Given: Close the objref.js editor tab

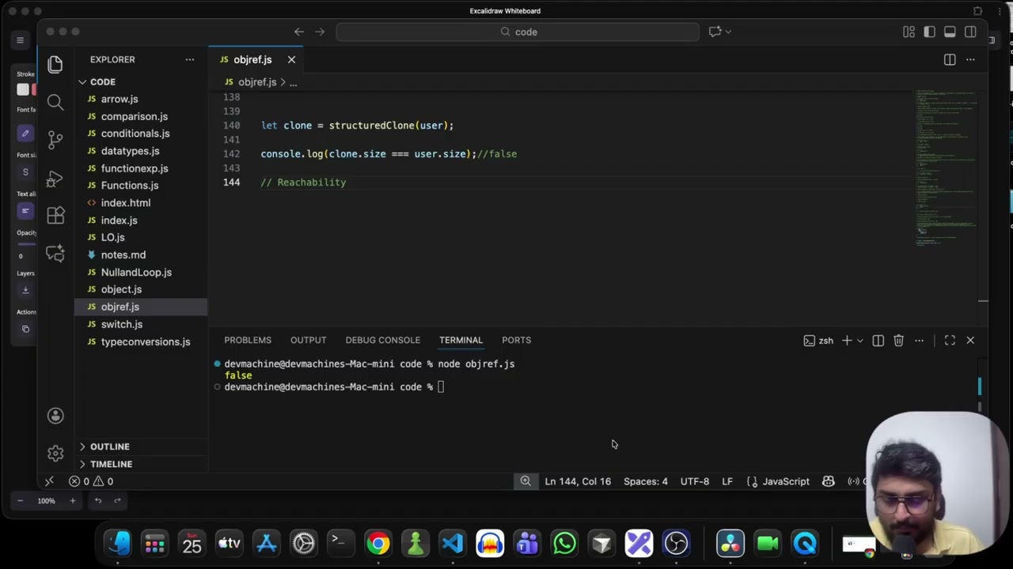Looking at the screenshot, I should click(x=291, y=59).
